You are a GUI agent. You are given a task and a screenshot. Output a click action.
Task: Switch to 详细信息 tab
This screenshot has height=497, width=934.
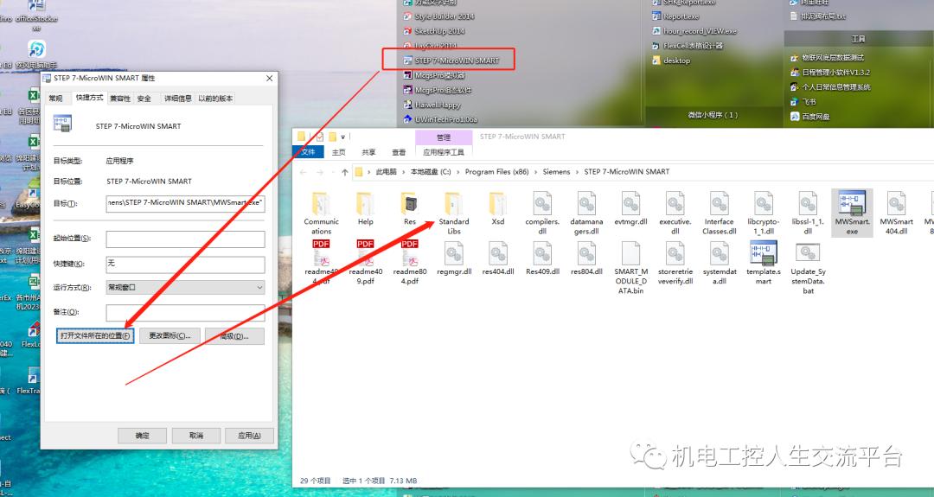point(177,99)
